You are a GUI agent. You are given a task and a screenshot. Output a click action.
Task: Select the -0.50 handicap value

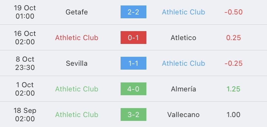233,12
